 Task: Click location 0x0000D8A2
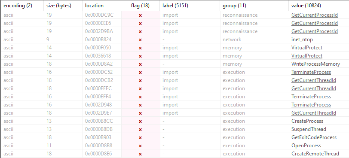[x=98, y=64]
